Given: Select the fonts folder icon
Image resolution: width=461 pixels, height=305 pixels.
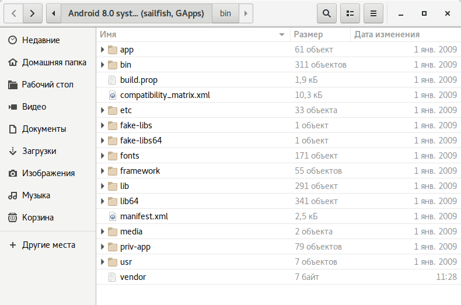Looking at the screenshot, I should (x=112, y=156).
